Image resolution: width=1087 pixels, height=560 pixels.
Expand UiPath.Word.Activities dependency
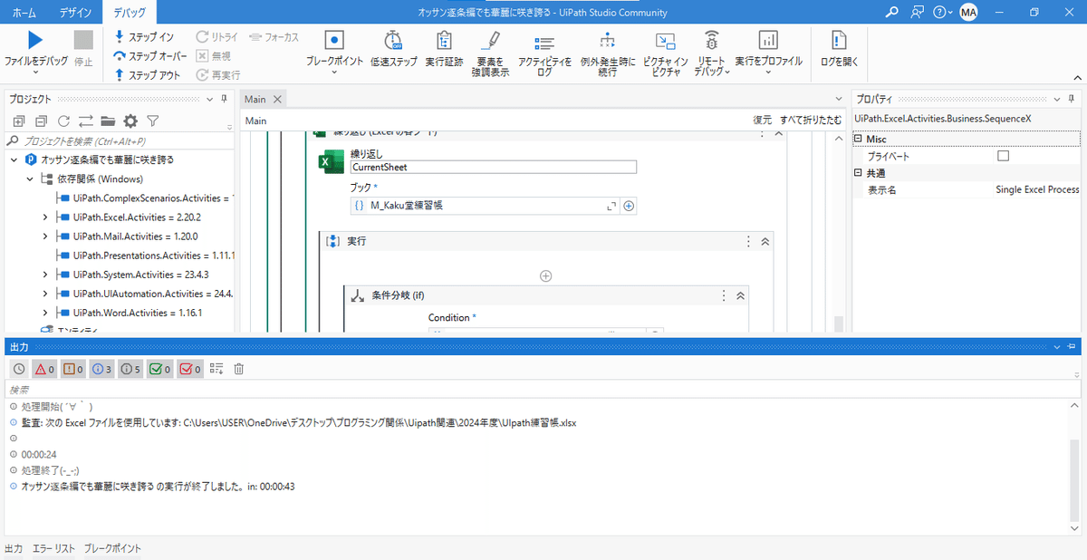pyautogui.click(x=45, y=313)
